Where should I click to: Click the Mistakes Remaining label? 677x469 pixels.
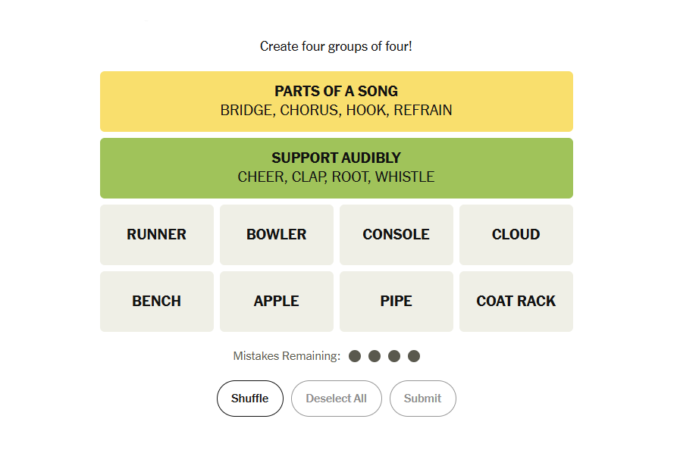pos(287,356)
